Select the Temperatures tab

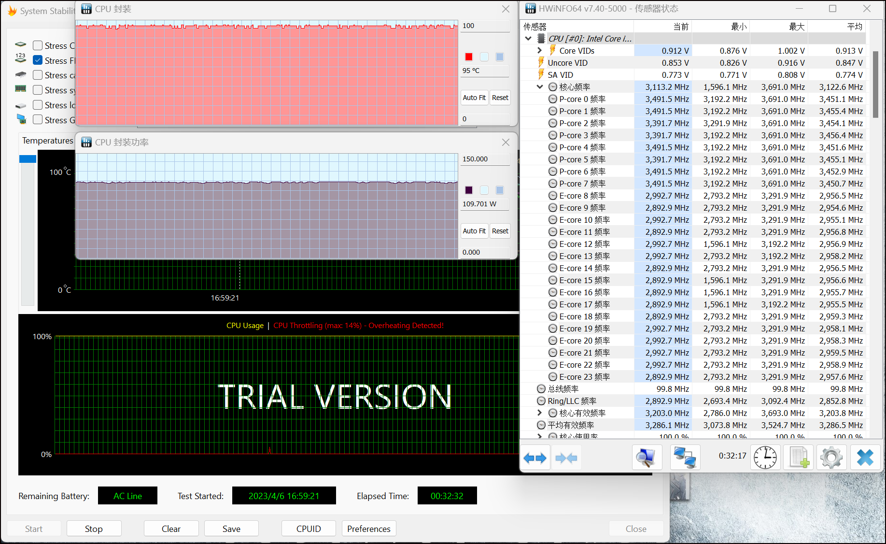click(x=47, y=141)
